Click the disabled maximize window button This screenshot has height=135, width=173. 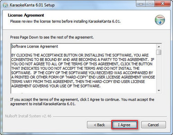tap(150, 4)
